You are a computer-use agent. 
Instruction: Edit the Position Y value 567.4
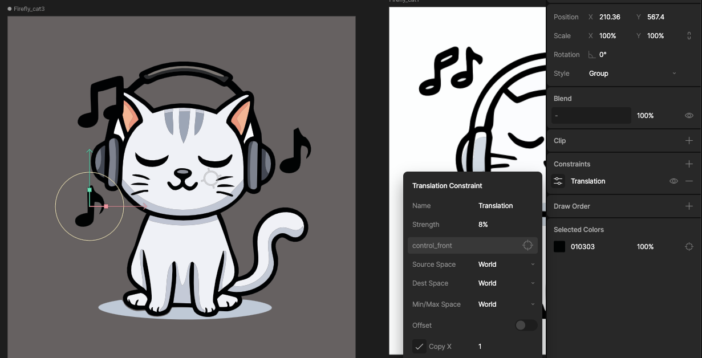point(656,17)
